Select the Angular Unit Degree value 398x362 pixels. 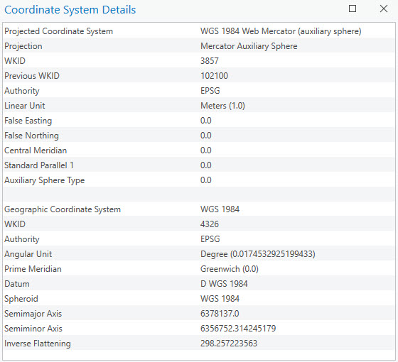(257, 254)
